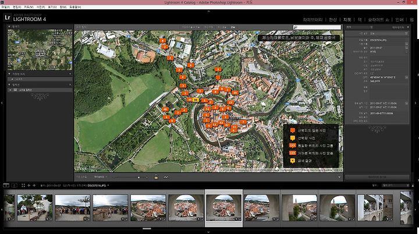The height and width of the screenshot is (234, 419).
Task: Open the filmstrip filter dropdown
Action: 395,185
